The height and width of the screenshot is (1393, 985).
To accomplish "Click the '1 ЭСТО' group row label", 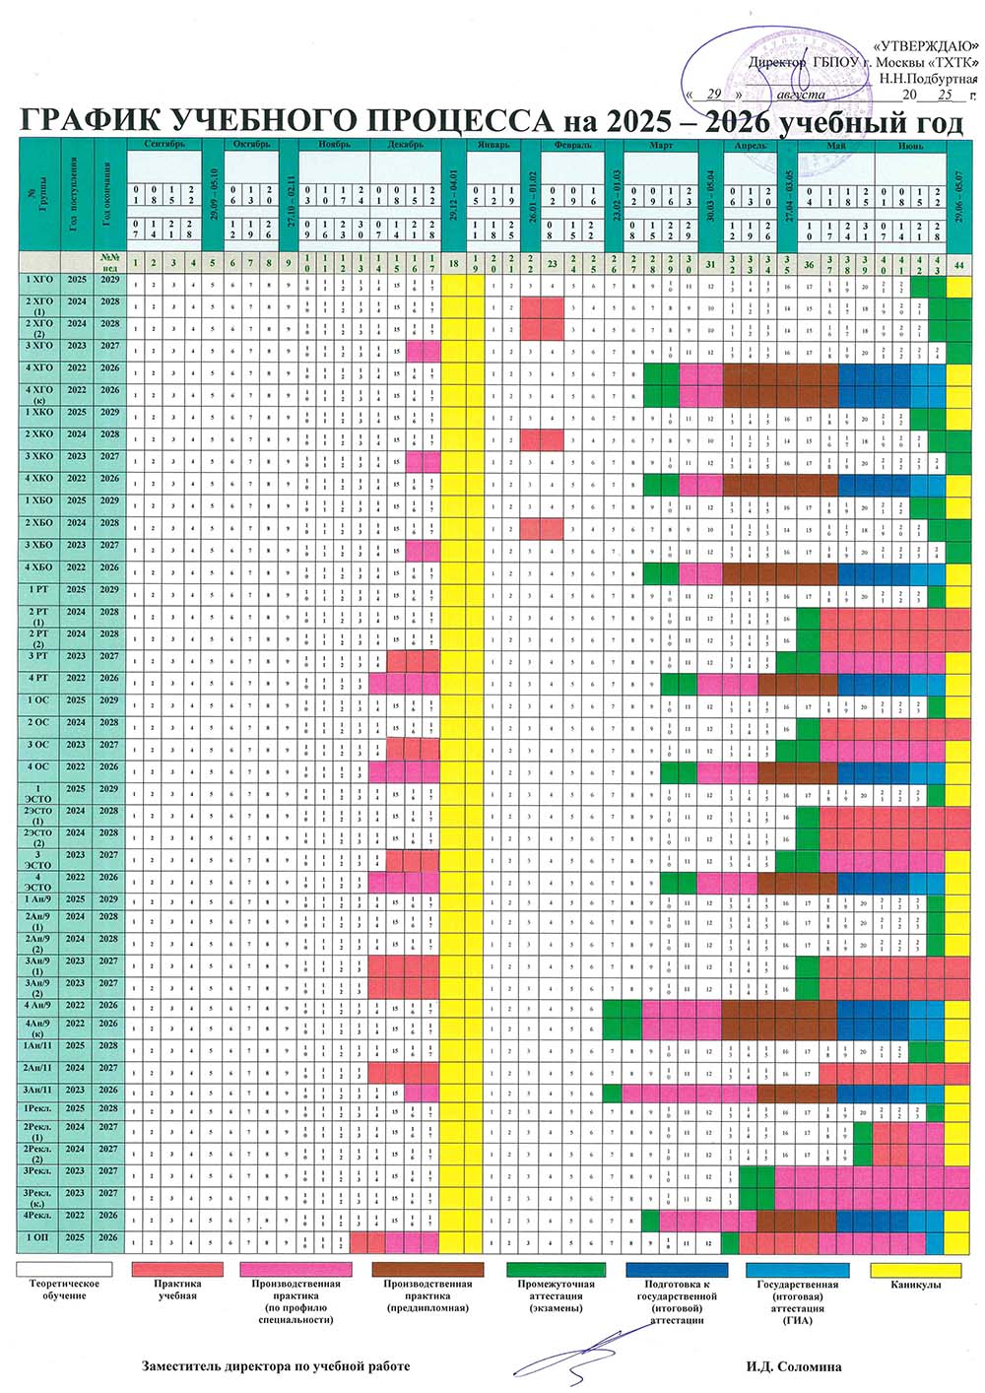I will (x=39, y=794).
